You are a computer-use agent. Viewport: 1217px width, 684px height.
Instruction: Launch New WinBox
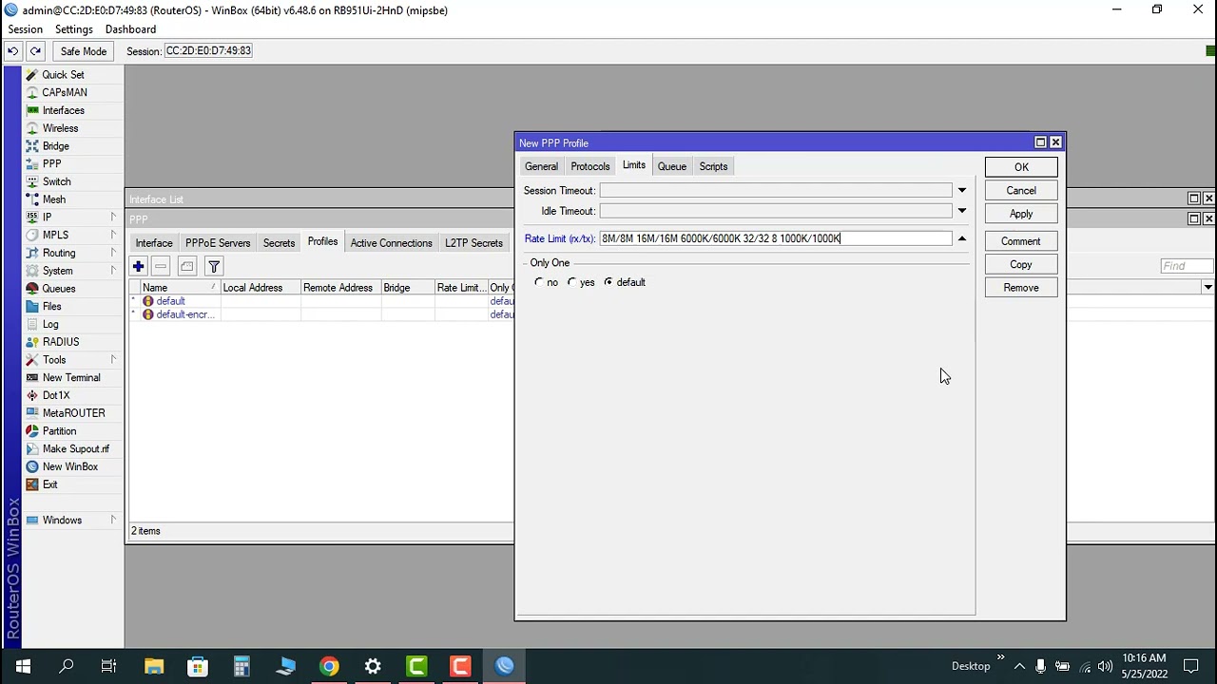(x=69, y=466)
